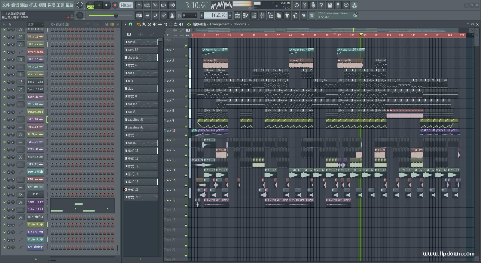Select the playlist mute tool
The width and height of the screenshot is (481, 263).
coord(155,24)
